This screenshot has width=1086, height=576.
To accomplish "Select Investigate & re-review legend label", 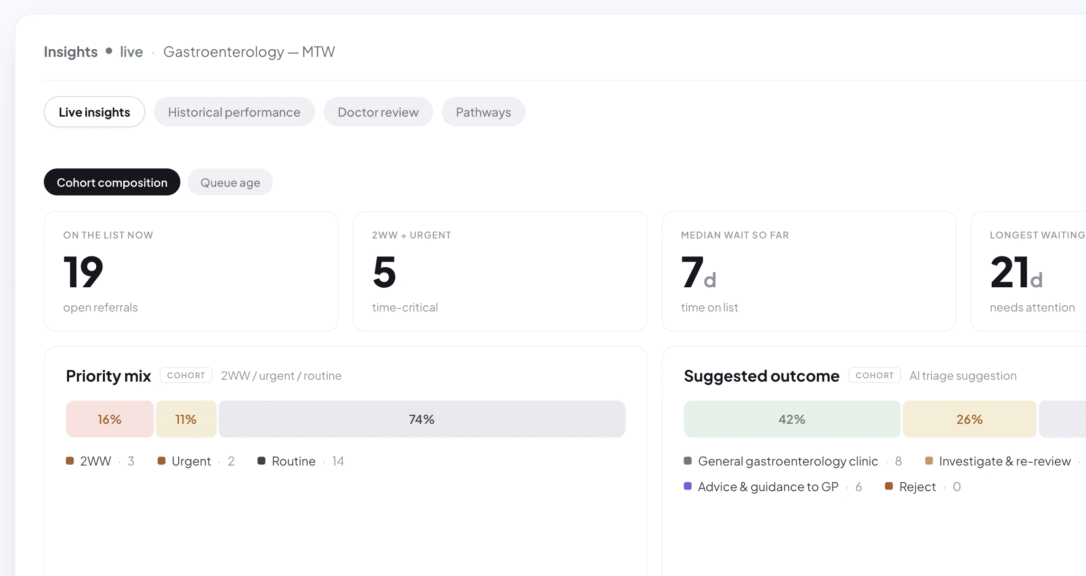I will tap(1005, 461).
